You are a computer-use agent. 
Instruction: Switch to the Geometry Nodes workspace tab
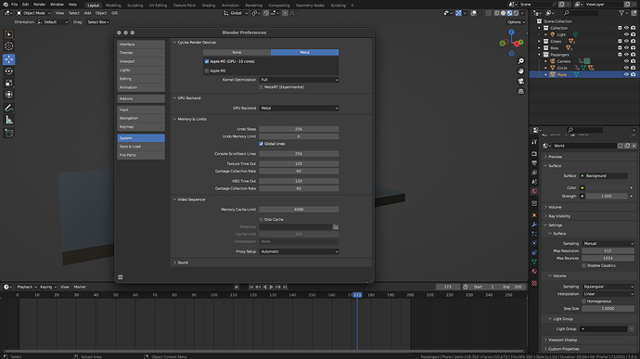[310, 6]
